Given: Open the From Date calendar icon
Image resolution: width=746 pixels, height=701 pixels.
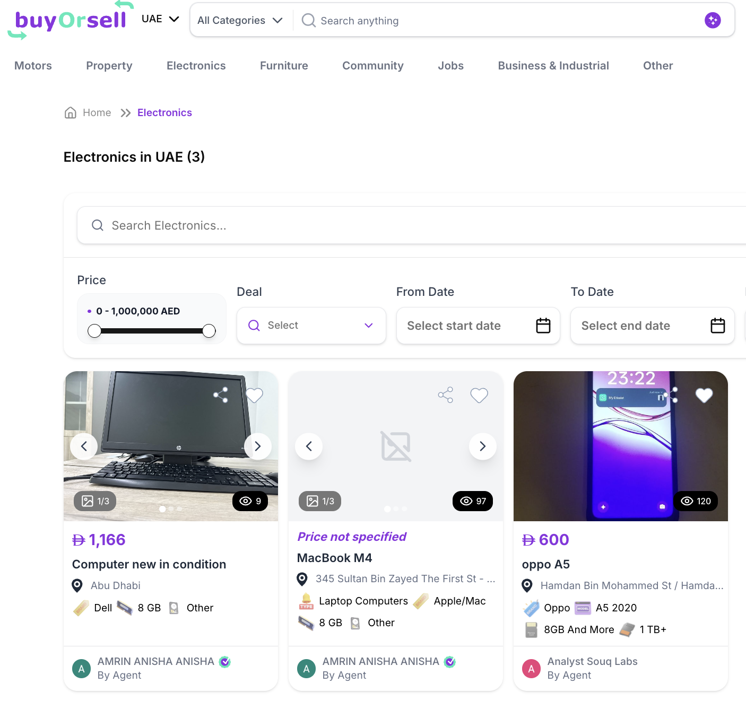Looking at the screenshot, I should point(543,326).
